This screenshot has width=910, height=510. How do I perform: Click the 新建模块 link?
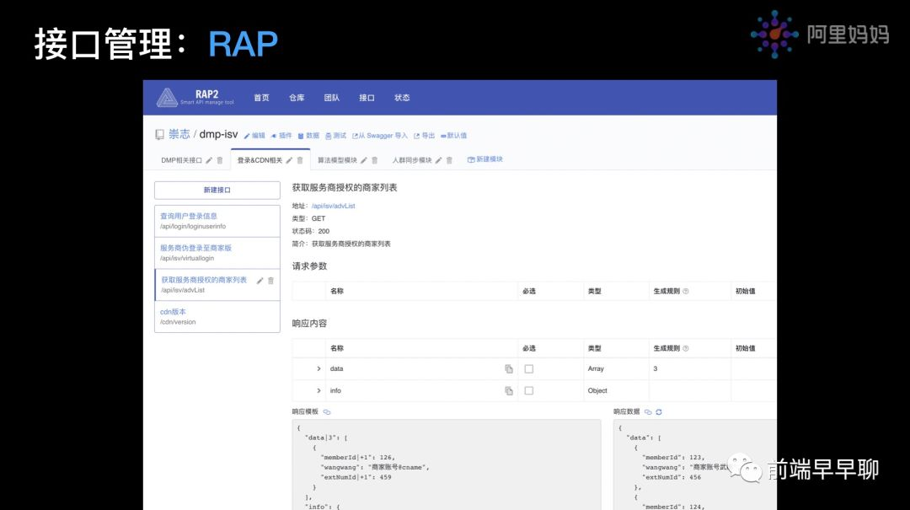tap(485, 159)
